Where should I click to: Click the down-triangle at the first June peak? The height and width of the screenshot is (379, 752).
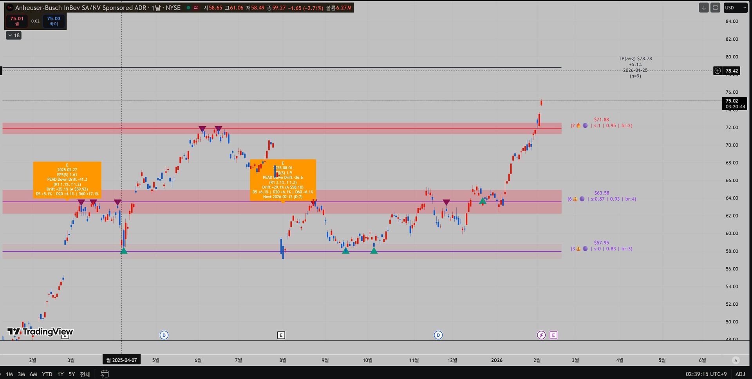tap(202, 129)
